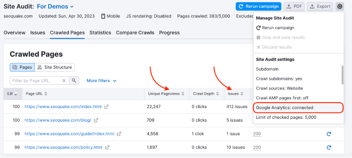Open the For Demos project dropdown
This screenshot has height=158, width=352.
pyautogui.click(x=55, y=7)
